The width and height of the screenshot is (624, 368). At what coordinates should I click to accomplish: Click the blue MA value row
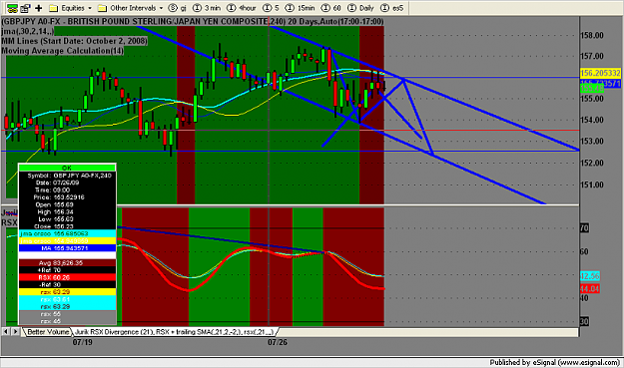(x=67, y=248)
